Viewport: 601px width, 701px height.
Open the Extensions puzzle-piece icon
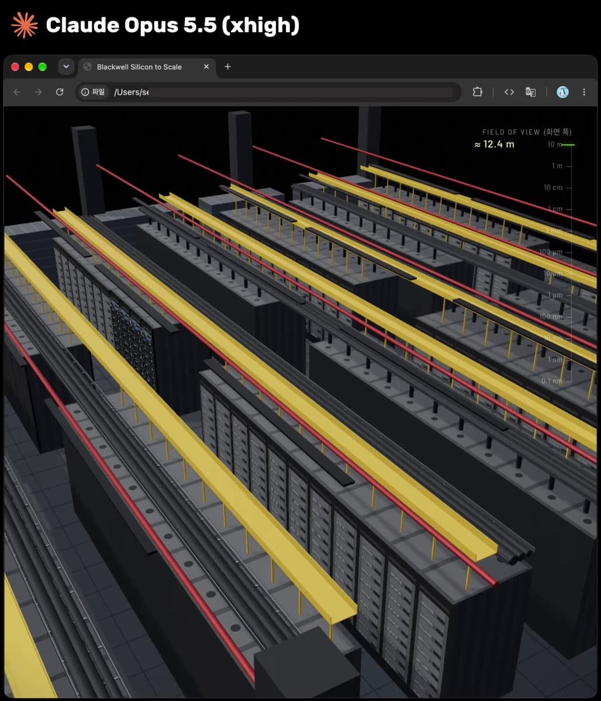click(478, 92)
